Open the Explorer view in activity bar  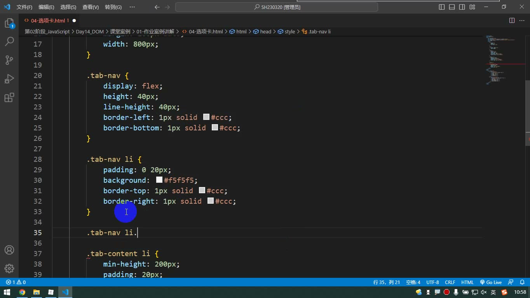(9, 23)
